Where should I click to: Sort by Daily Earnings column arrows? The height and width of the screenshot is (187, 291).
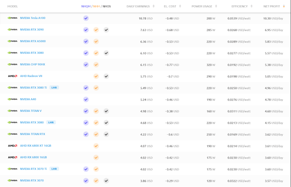coord(154,6)
